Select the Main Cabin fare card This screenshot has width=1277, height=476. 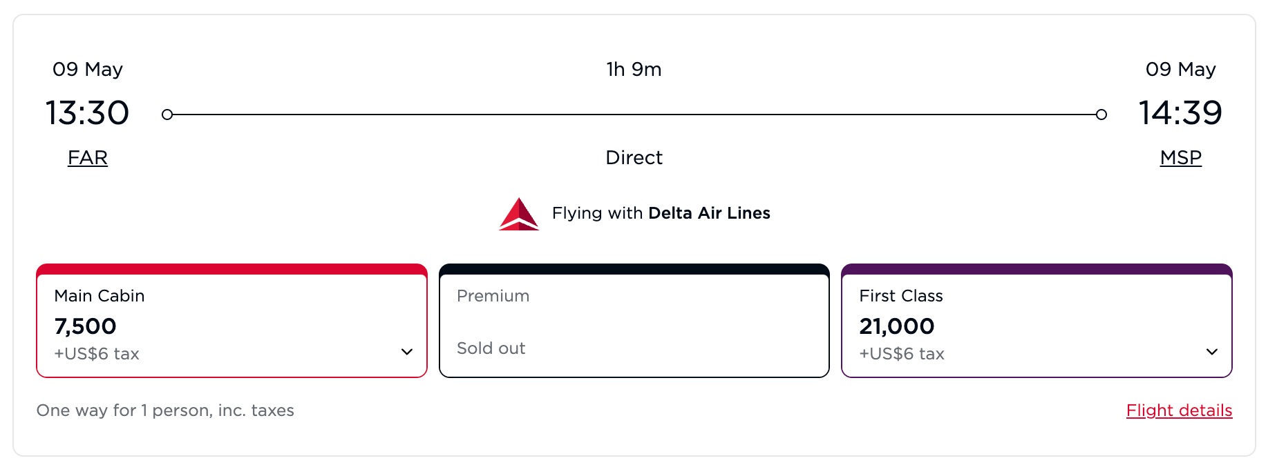pos(231,321)
